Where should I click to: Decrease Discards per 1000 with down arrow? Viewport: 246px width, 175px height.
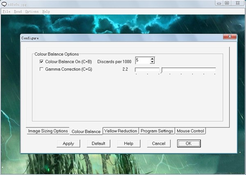coord(152,62)
